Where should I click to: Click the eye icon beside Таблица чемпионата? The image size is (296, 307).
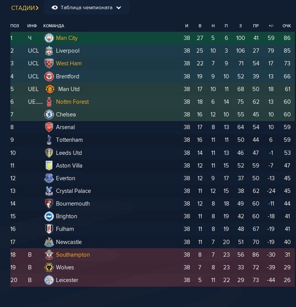click(54, 8)
